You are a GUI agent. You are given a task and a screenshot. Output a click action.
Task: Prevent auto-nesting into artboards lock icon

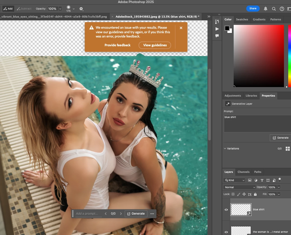coord(250,194)
